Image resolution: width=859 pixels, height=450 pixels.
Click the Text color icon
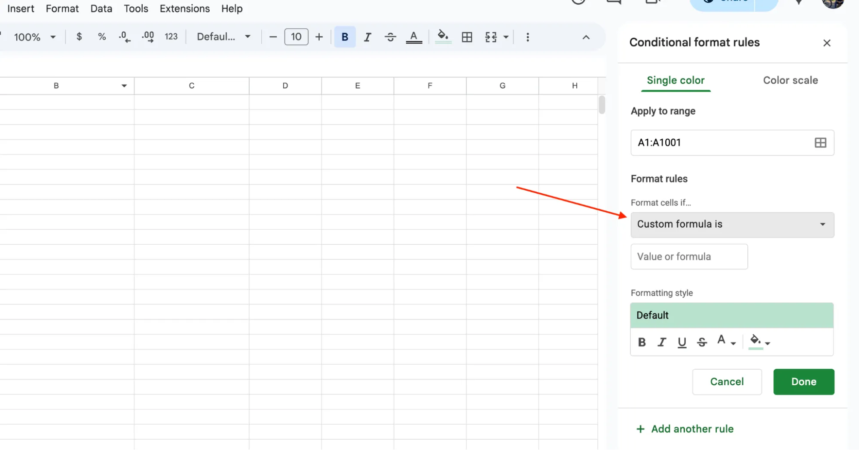point(414,37)
